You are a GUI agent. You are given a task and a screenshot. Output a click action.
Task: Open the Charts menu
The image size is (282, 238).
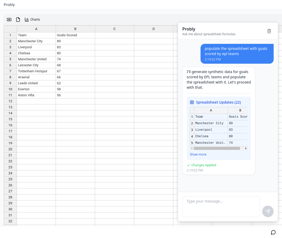[32, 19]
